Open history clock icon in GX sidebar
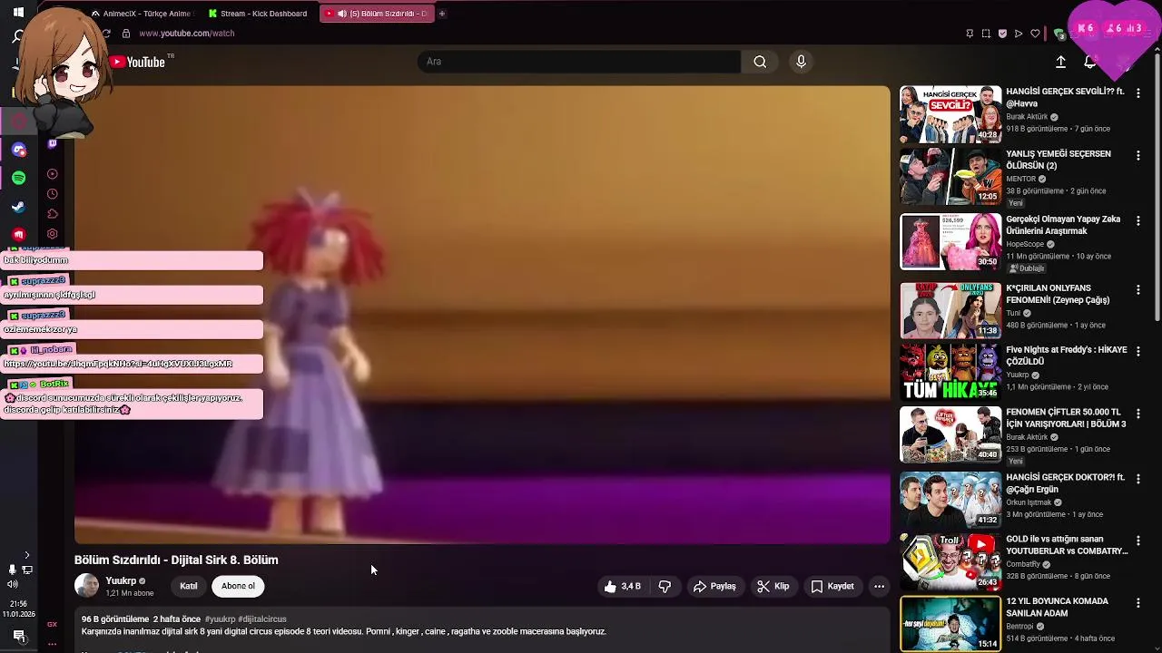Screen dimensions: 1162x653 (x=52, y=194)
